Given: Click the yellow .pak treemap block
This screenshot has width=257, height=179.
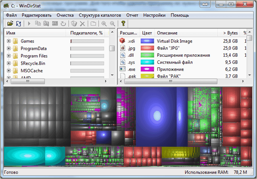Looking at the screenshot, I should (x=180, y=152).
